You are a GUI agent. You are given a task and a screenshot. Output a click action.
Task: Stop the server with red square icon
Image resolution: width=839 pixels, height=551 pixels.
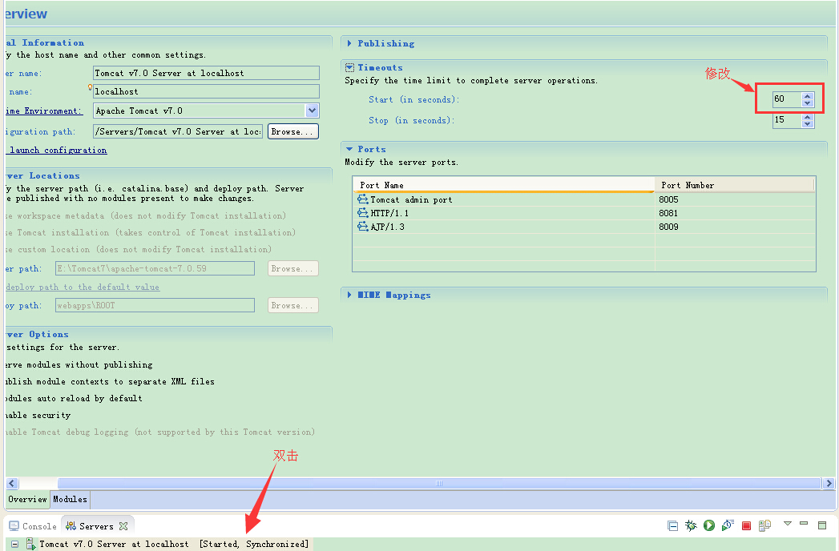coord(746,526)
